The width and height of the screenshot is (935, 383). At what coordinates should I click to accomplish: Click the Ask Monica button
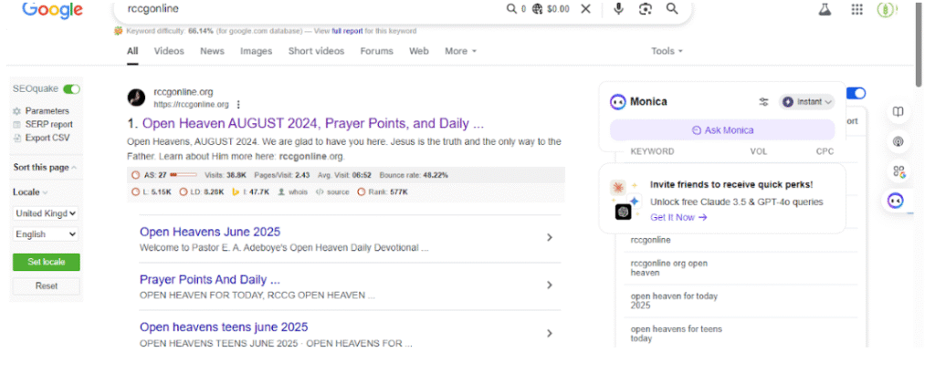coord(722,129)
